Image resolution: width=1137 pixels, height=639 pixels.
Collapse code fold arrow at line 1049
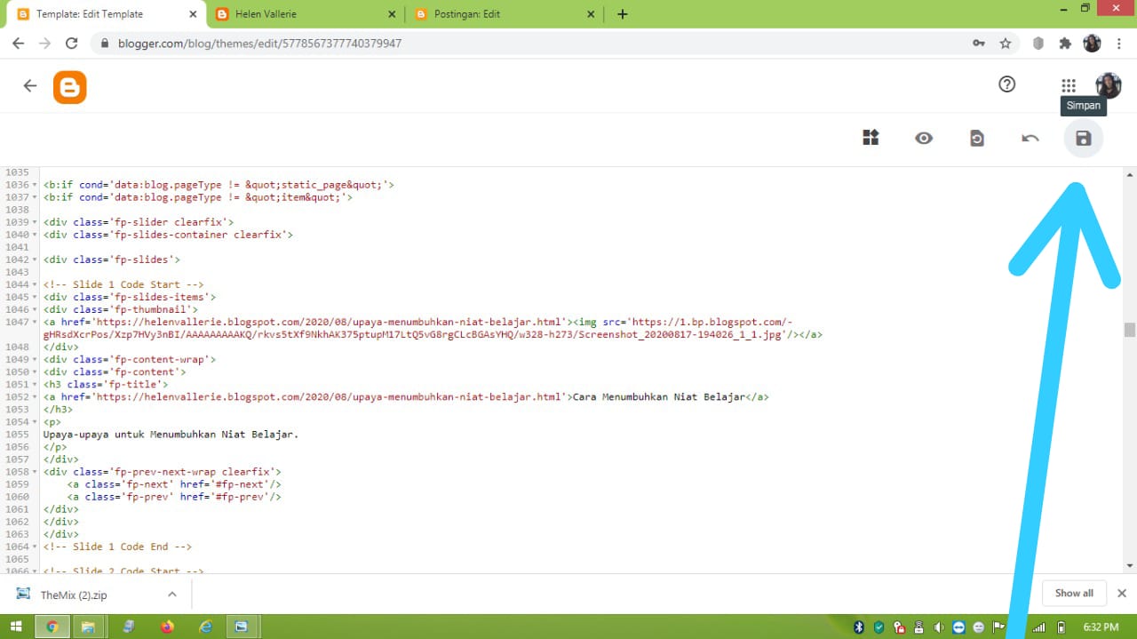pyautogui.click(x=35, y=359)
